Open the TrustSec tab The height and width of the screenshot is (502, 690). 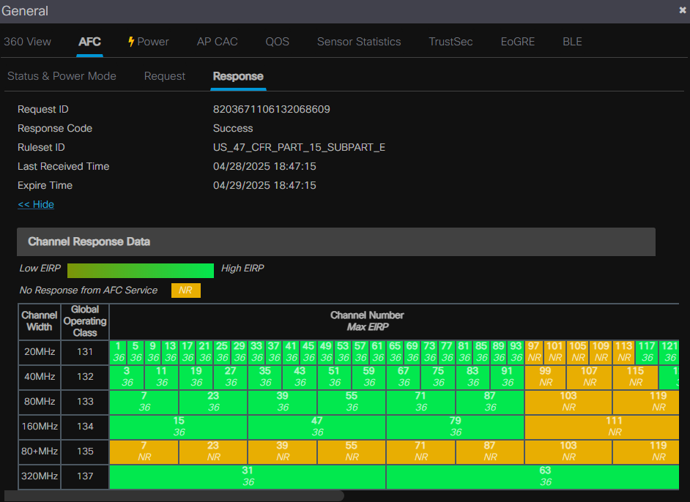450,42
